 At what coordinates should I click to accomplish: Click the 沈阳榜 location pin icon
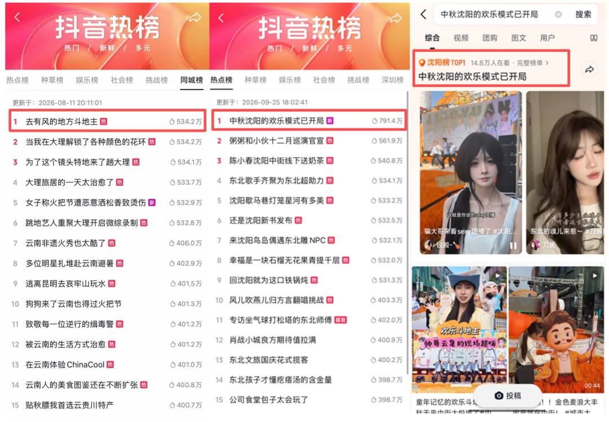pyautogui.click(x=421, y=63)
